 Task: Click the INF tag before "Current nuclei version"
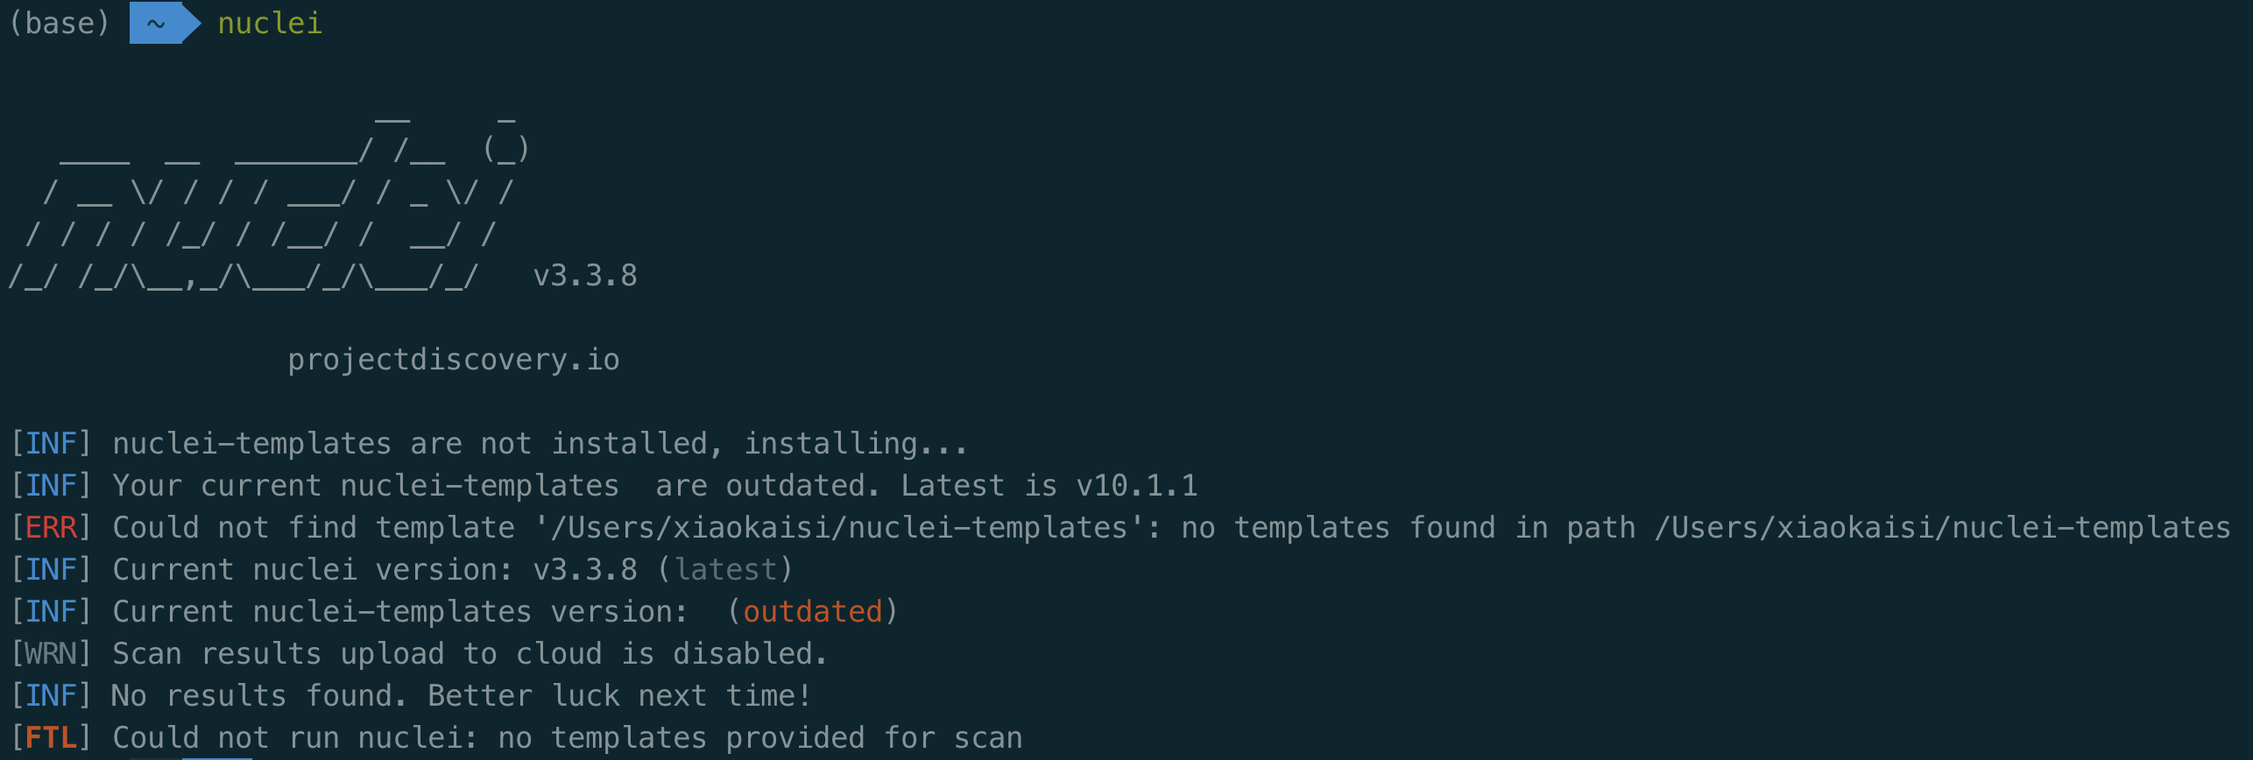pyautogui.click(x=51, y=570)
